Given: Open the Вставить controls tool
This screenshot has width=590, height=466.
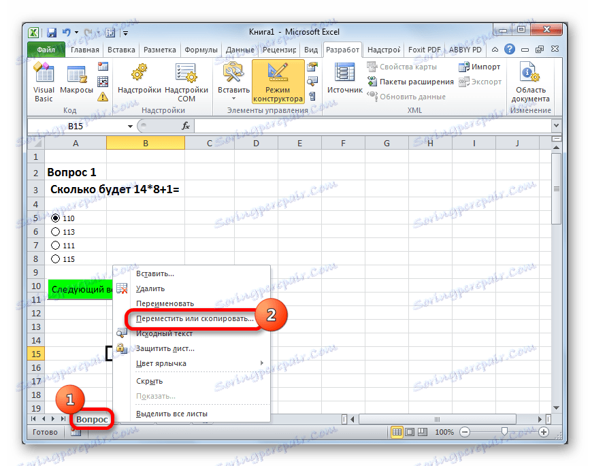Looking at the screenshot, I should coord(233,82).
